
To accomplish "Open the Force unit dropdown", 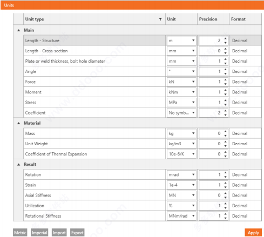I will pyautogui.click(x=181, y=82).
